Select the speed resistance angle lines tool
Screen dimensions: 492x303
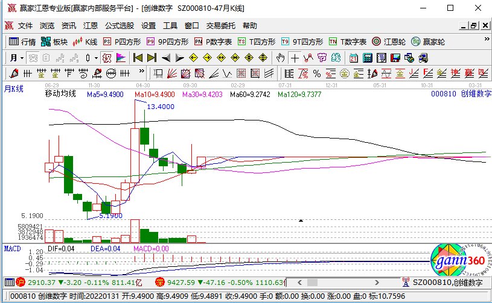[x=214, y=73]
